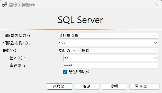The width and height of the screenshot is (162, 93).
Task: Click the 取消 cancel button
Action: [x=87, y=86]
